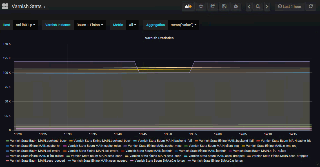Open dashboard settings gear
The height and width of the screenshot is (167, 320).
[x=236, y=6]
